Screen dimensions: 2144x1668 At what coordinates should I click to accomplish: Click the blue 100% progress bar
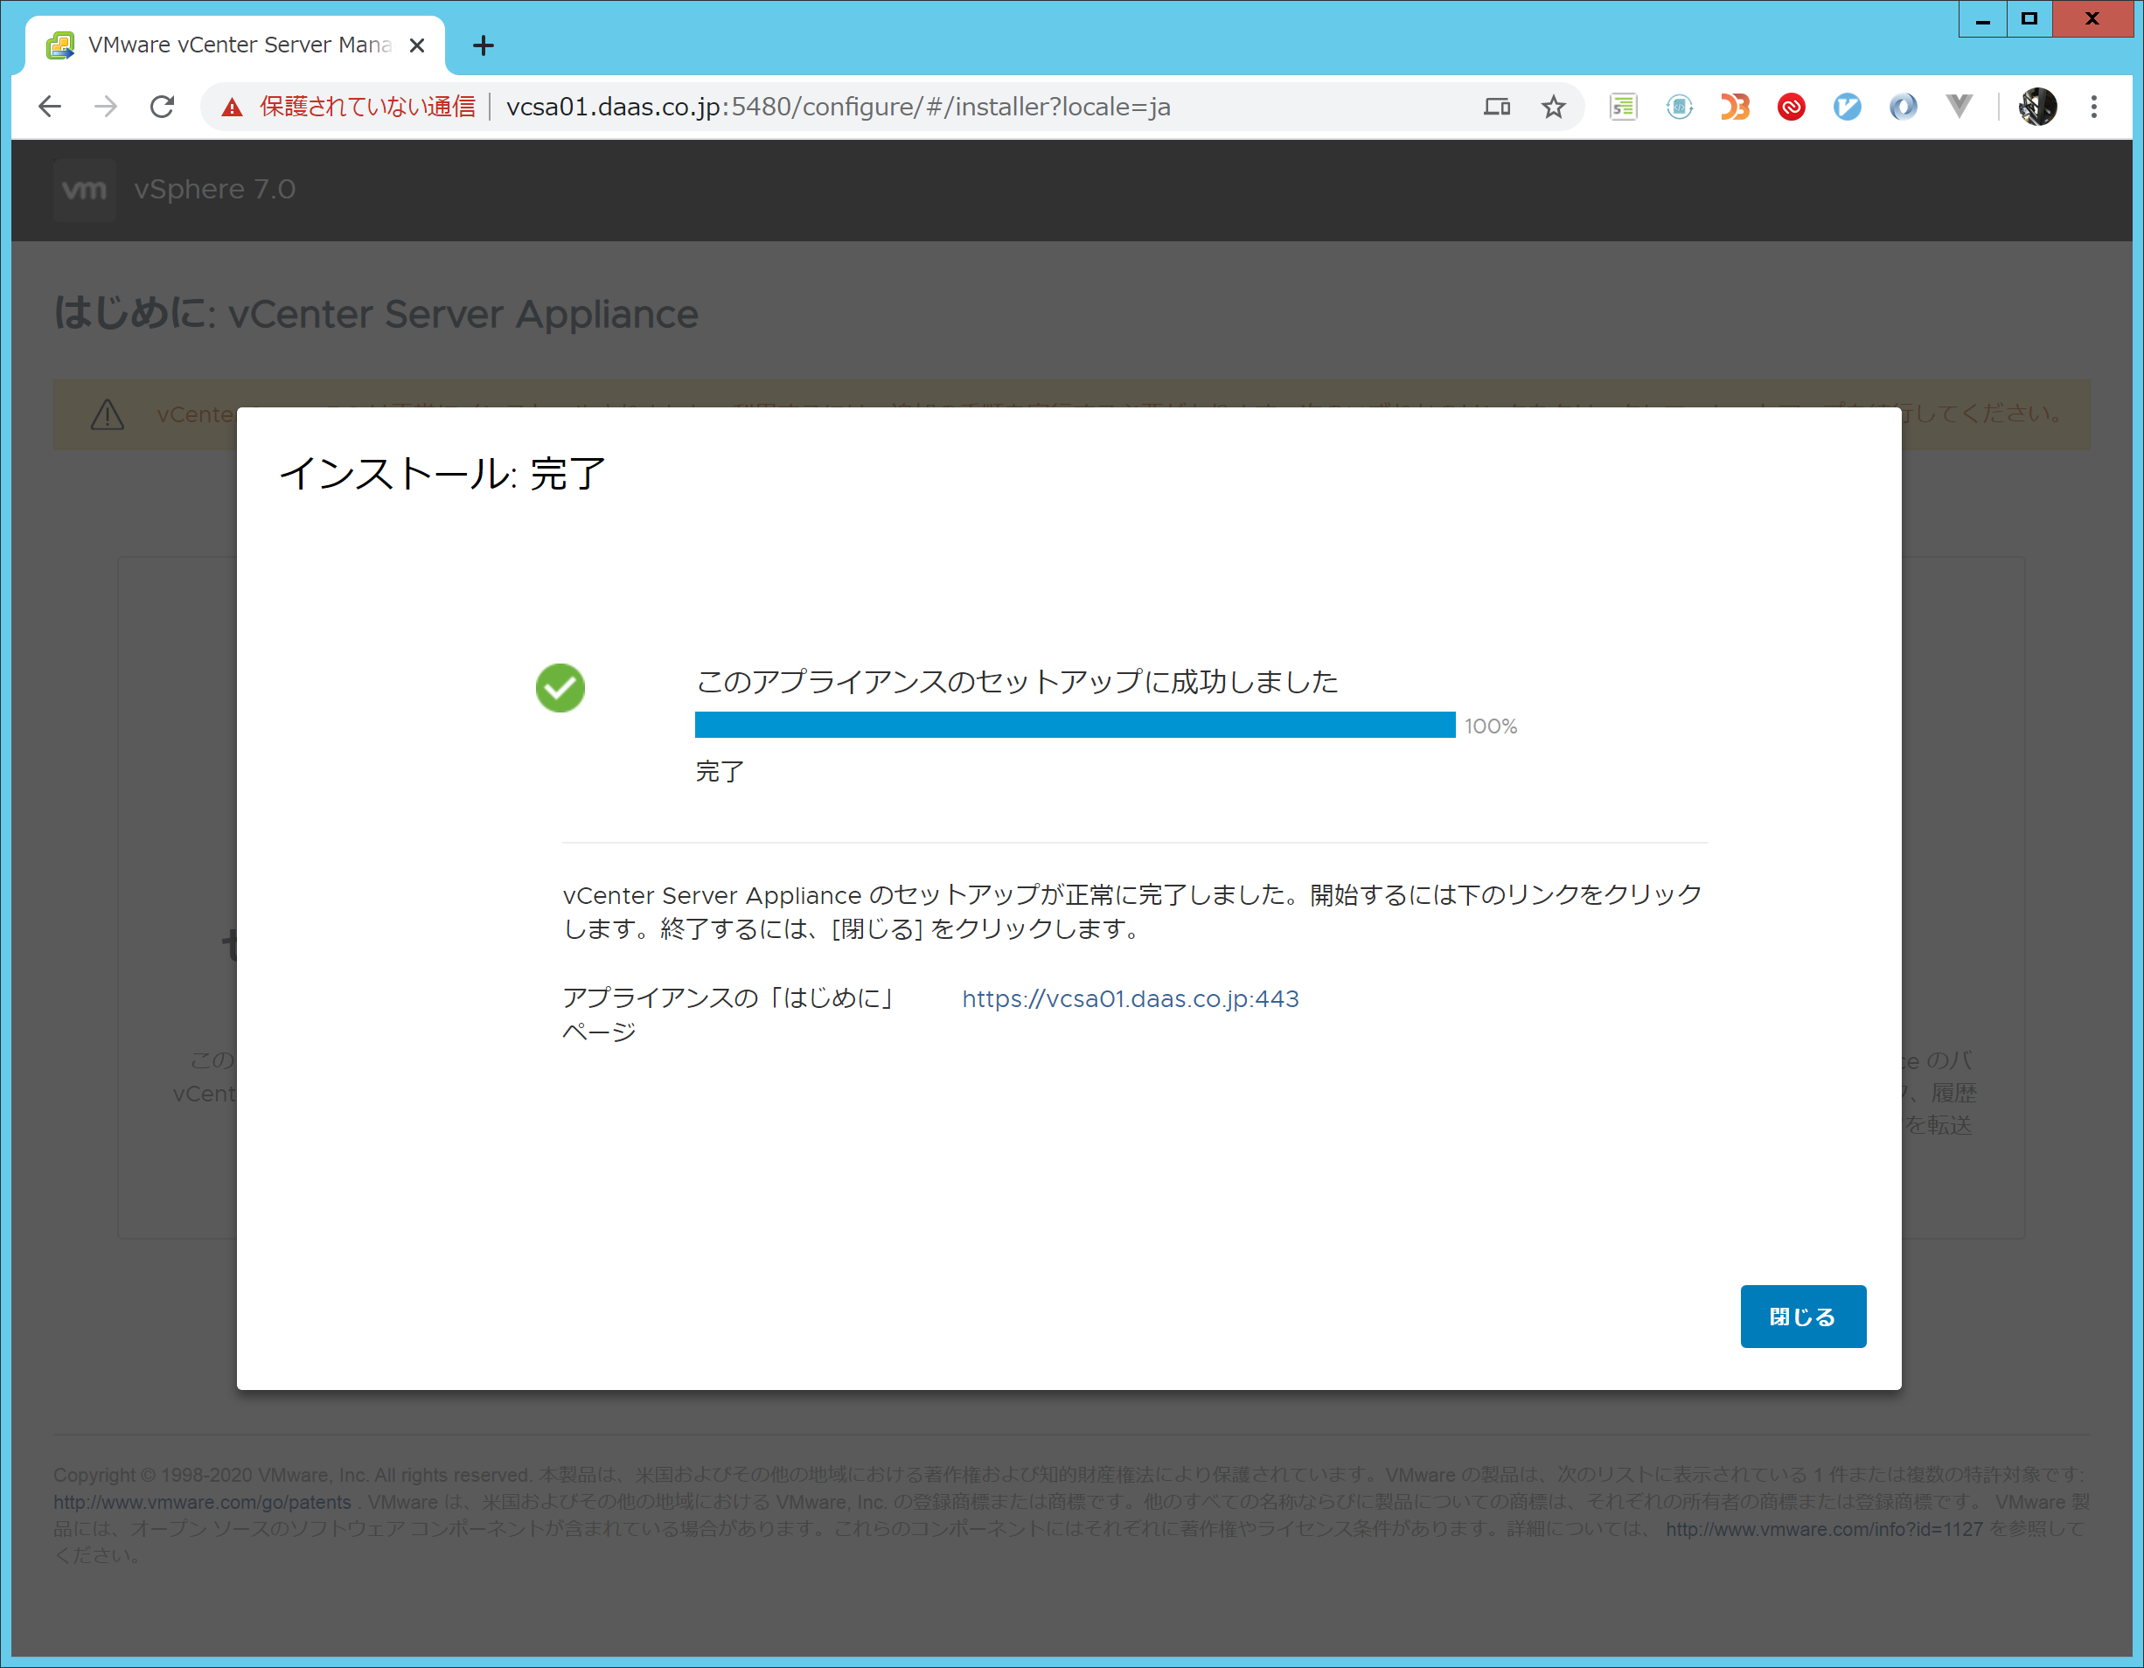[x=1075, y=726]
